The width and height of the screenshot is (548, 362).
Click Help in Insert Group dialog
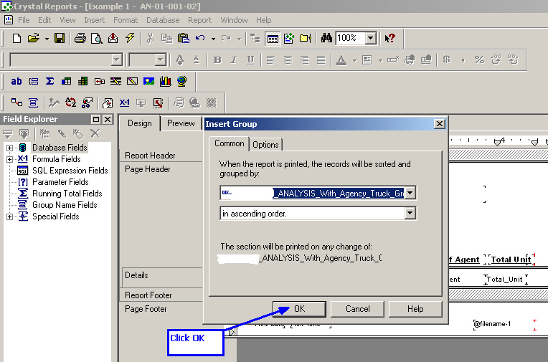(x=415, y=309)
